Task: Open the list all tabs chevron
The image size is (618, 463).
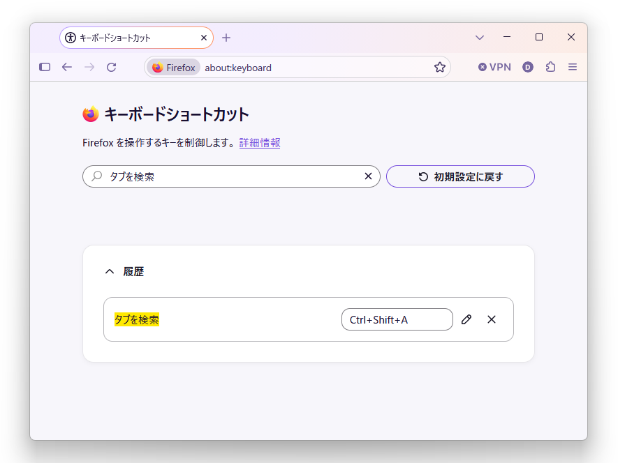Action: tap(480, 38)
